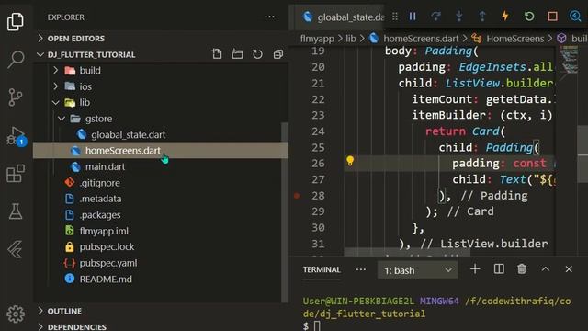Restart the debug session
This screenshot has height=331, width=588.
pos(529,17)
